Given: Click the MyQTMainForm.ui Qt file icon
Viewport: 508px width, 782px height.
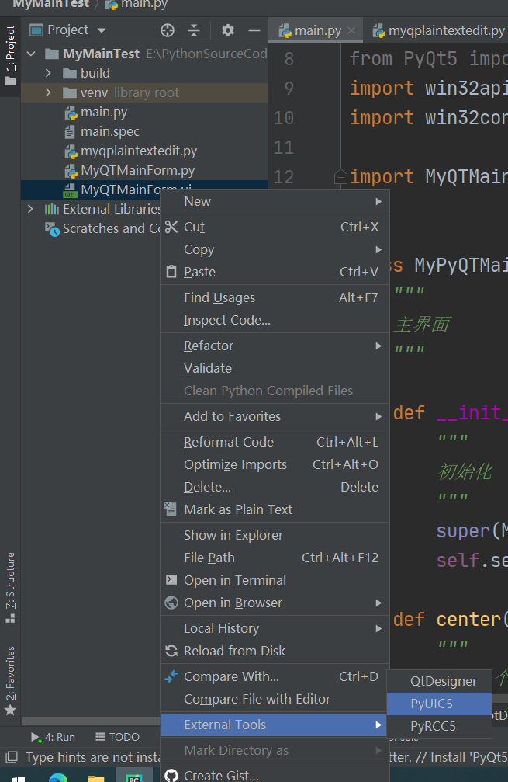Looking at the screenshot, I should pos(70,190).
